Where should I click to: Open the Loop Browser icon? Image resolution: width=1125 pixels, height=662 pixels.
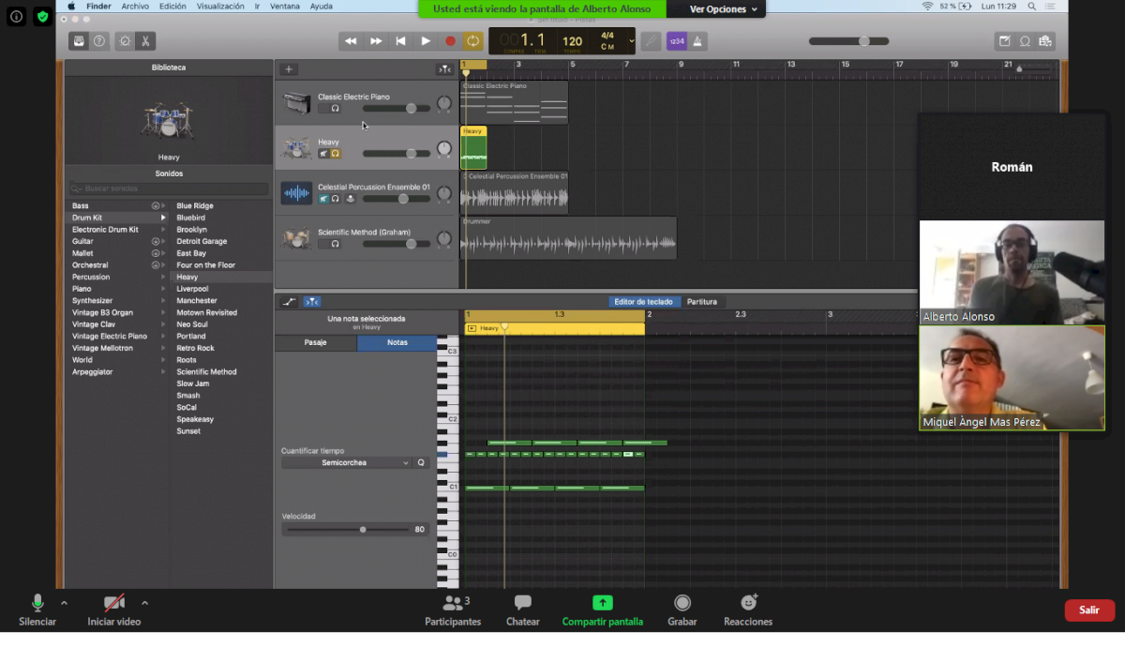tap(1025, 41)
